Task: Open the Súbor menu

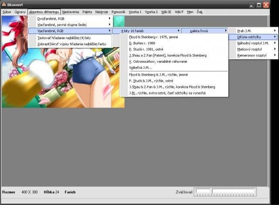Action: click(x=7, y=12)
